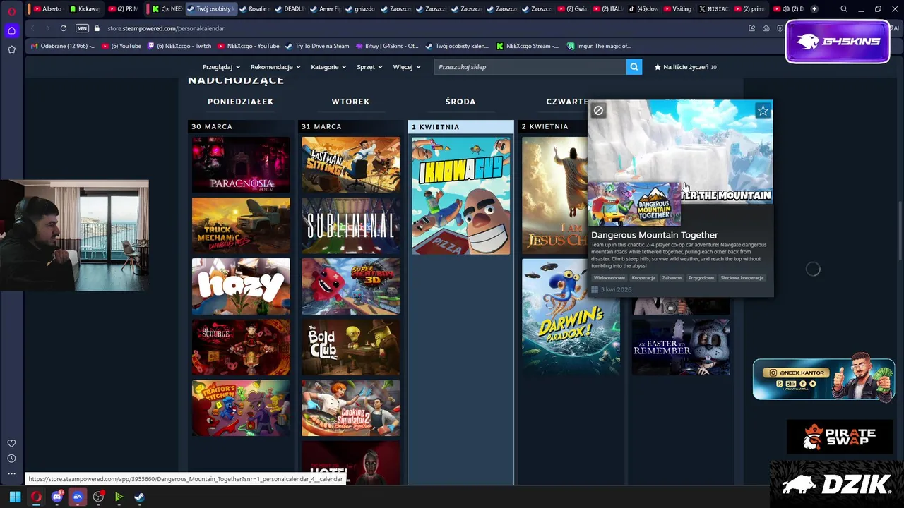Expand the Kategorie dropdown menu
Viewport: 904px width, 508px height.
(x=328, y=67)
